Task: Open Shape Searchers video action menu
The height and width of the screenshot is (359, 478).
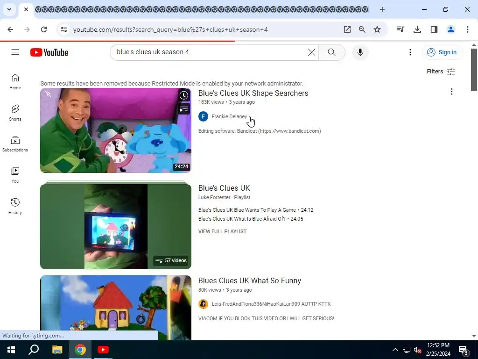Action: [x=451, y=92]
